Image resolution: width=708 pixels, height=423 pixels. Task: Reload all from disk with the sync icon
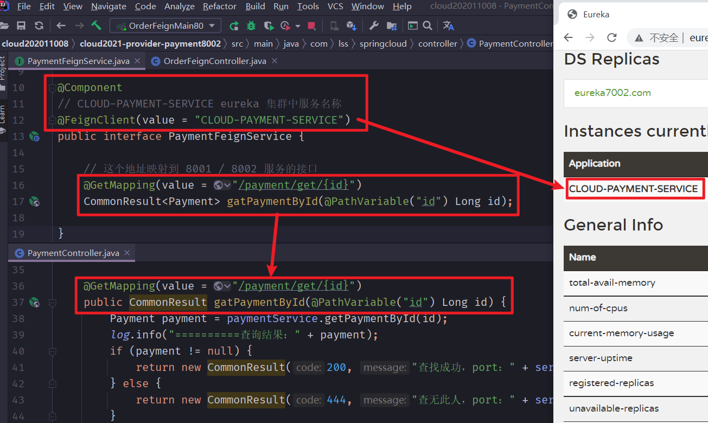39,25
